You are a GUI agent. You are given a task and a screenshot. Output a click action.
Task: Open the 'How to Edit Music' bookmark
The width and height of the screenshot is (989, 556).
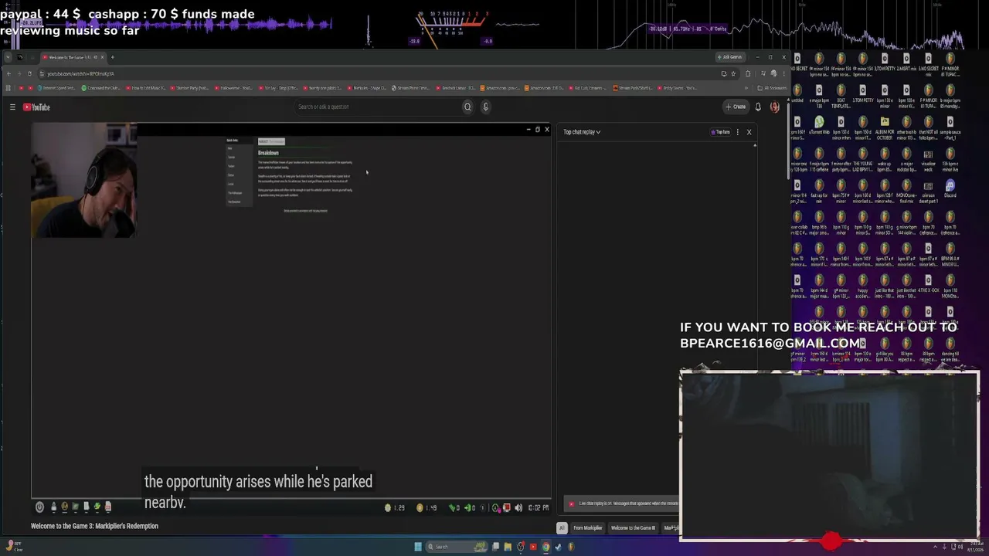point(146,88)
